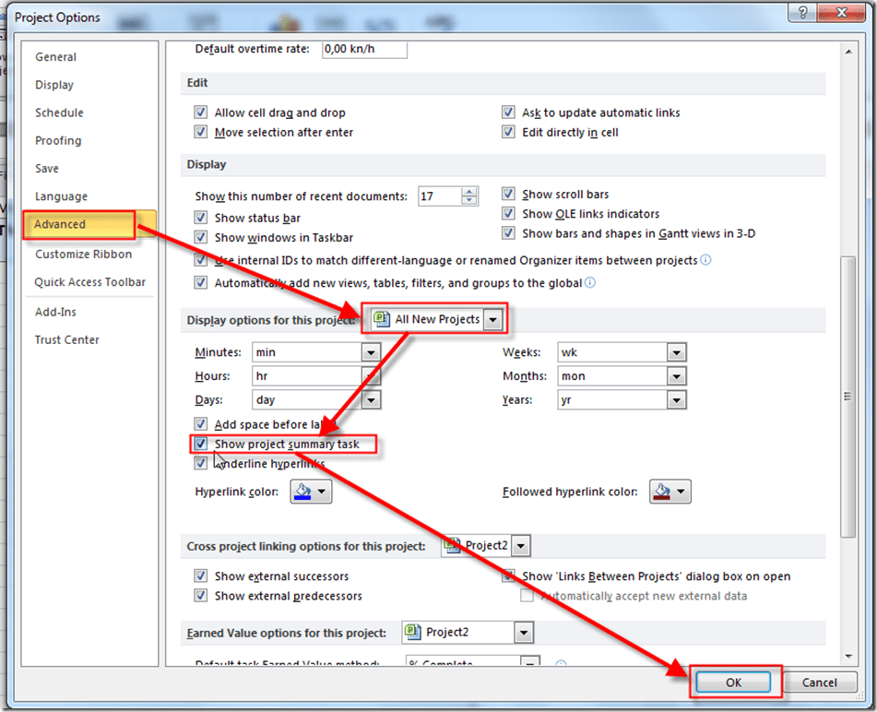The height and width of the screenshot is (712, 877).
Task: Click the hyperlink color paint bucket icon
Action: coord(303,492)
